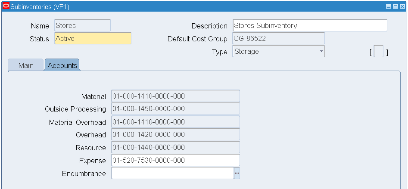Click the Default Cost Group field
The image size is (408, 189).
coord(278,38)
